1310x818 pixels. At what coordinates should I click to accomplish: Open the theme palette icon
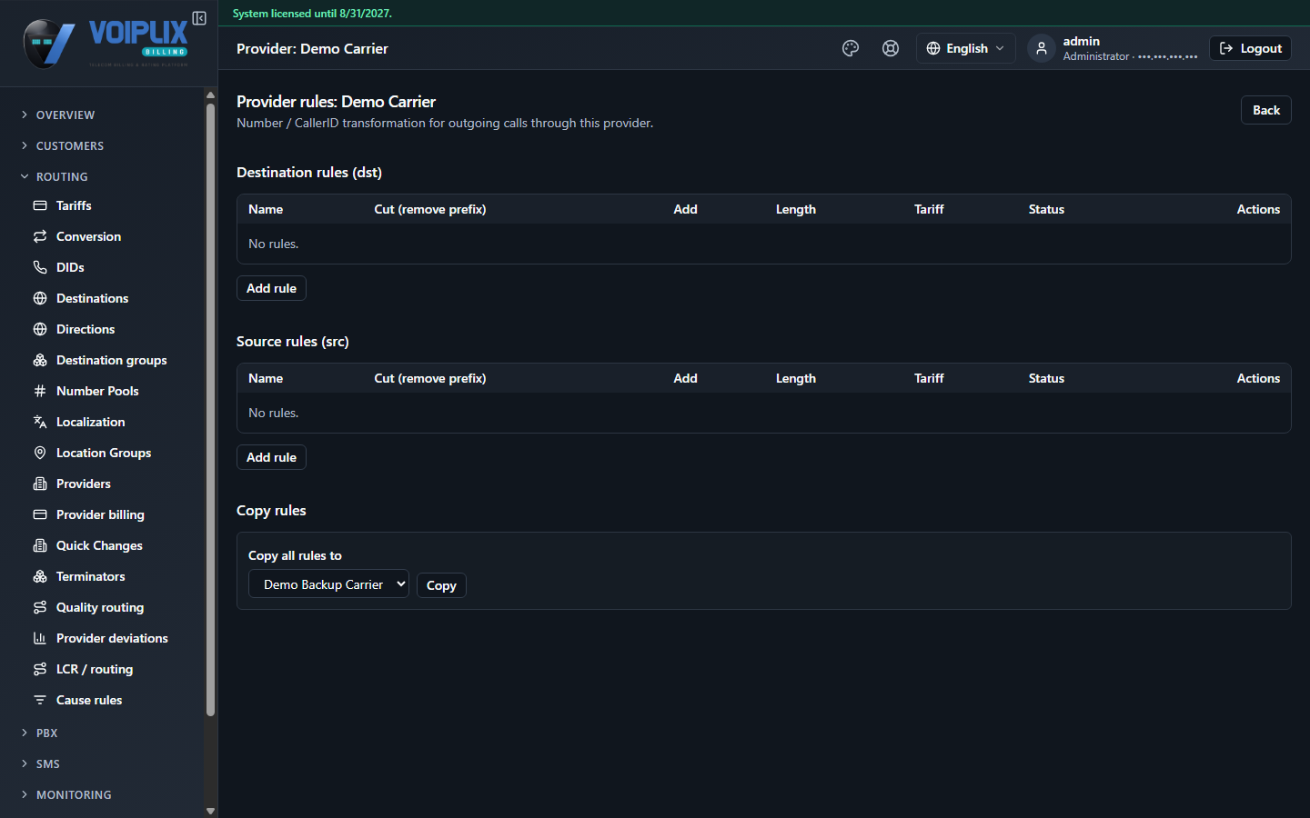point(851,48)
